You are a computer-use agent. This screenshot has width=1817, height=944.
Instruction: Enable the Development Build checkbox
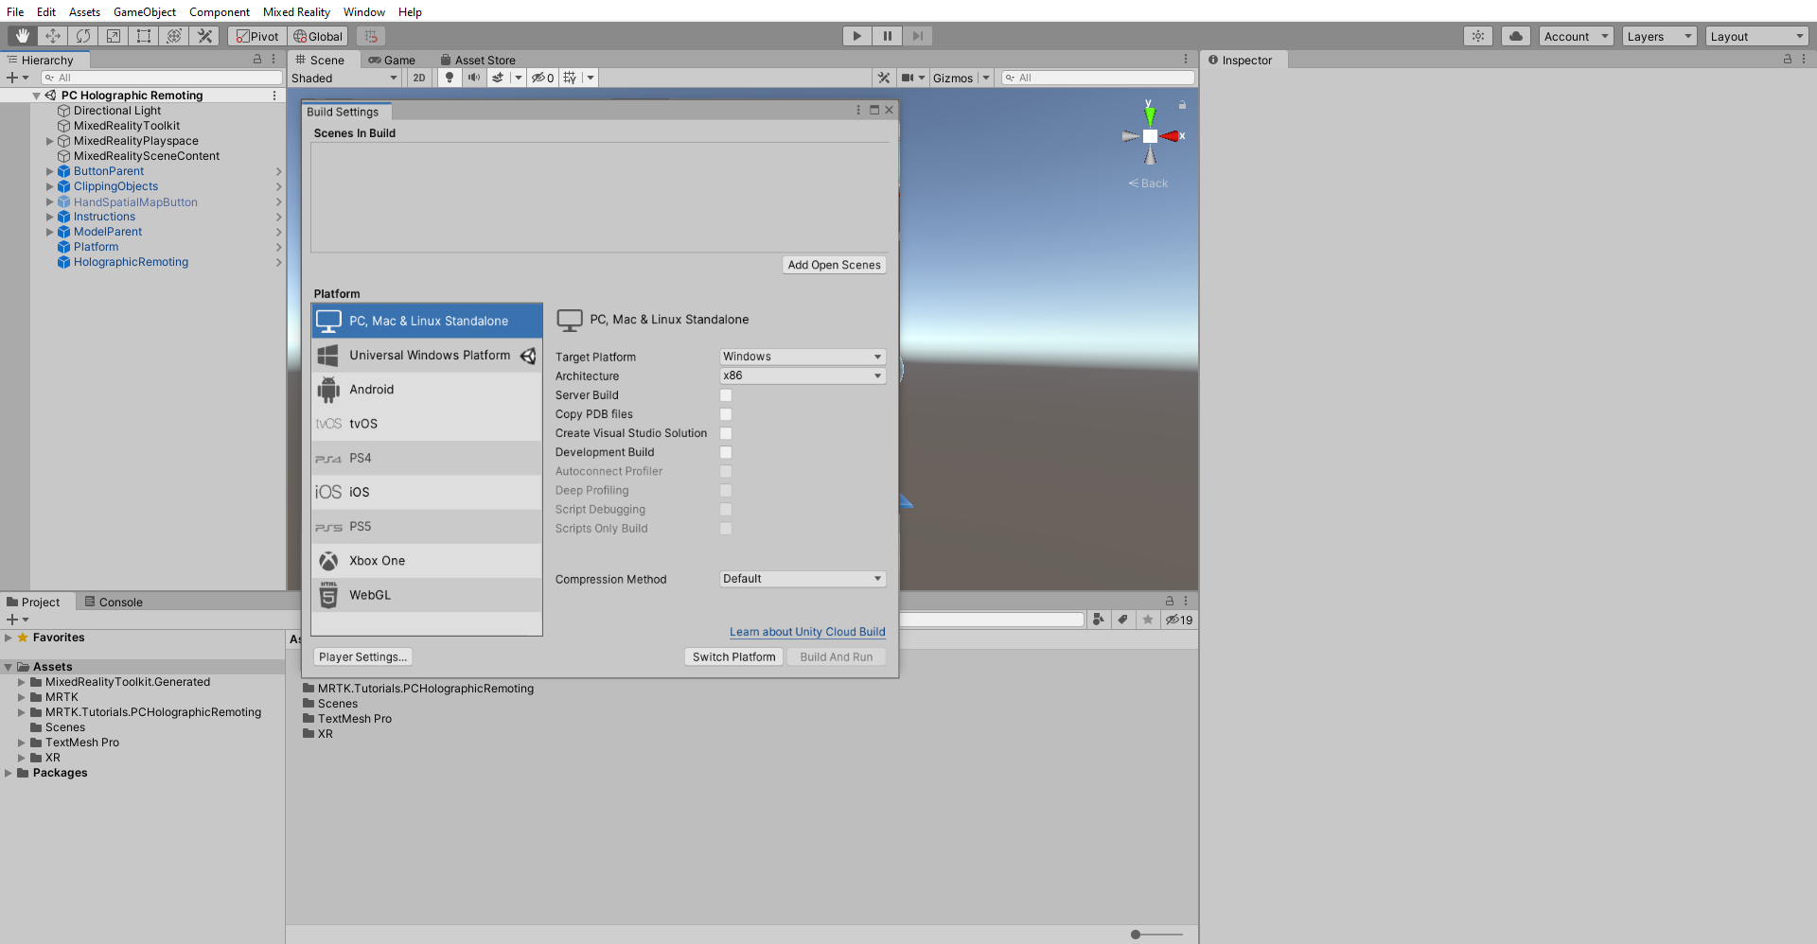click(726, 452)
